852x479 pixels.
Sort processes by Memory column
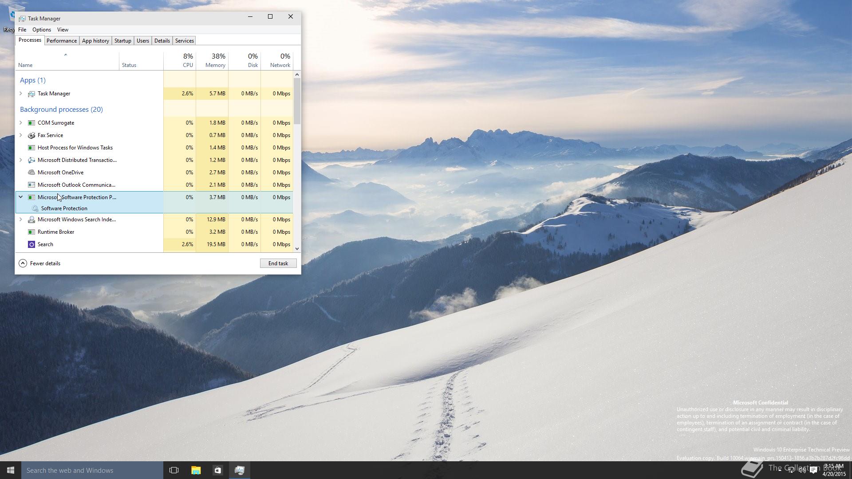click(x=212, y=61)
